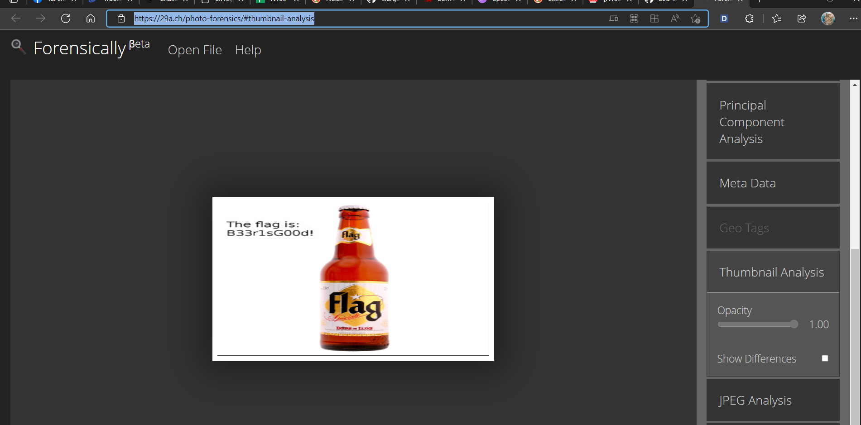The width and height of the screenshot is (861, 425).
Task: Open the Favorites list
Action: click(777, 19)
